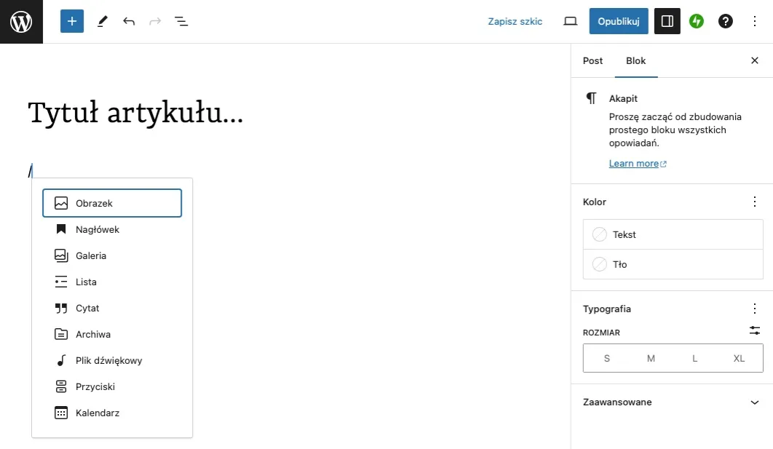This screenshot has height=449, width=773.
Task: Select font size S
Action: (607, 358)
